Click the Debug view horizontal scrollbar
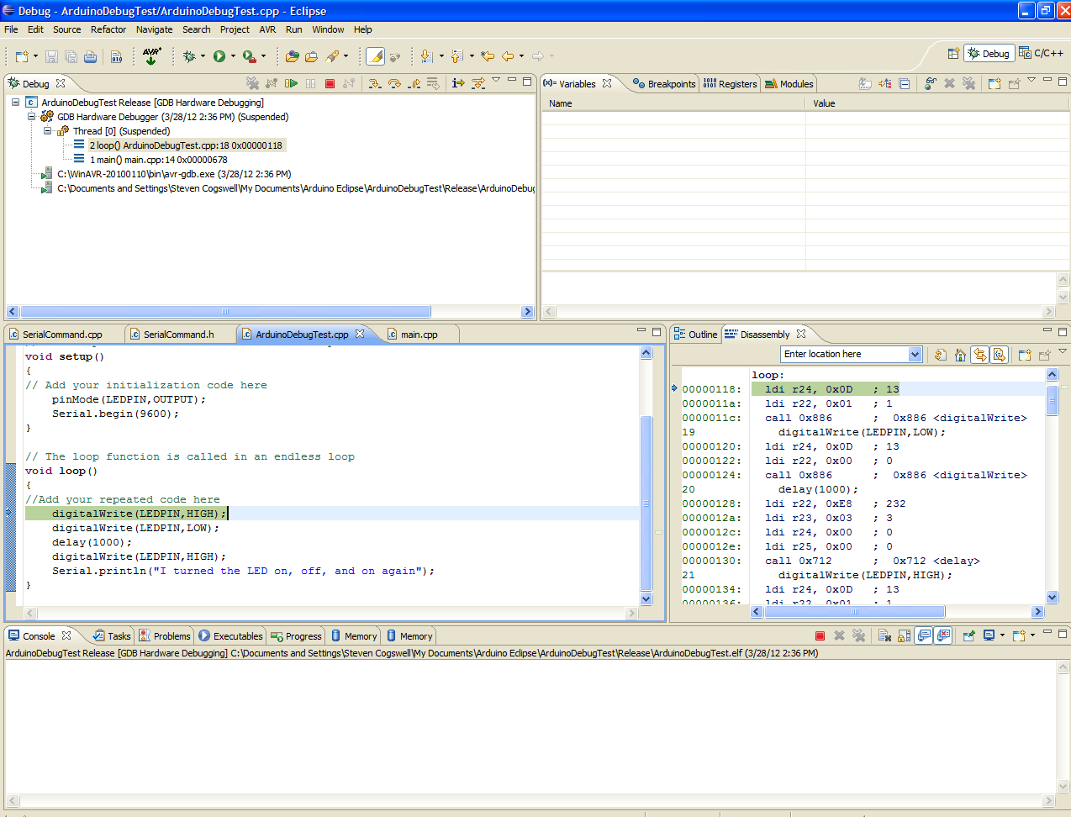 pyautogui.click(x=224, y=312)
